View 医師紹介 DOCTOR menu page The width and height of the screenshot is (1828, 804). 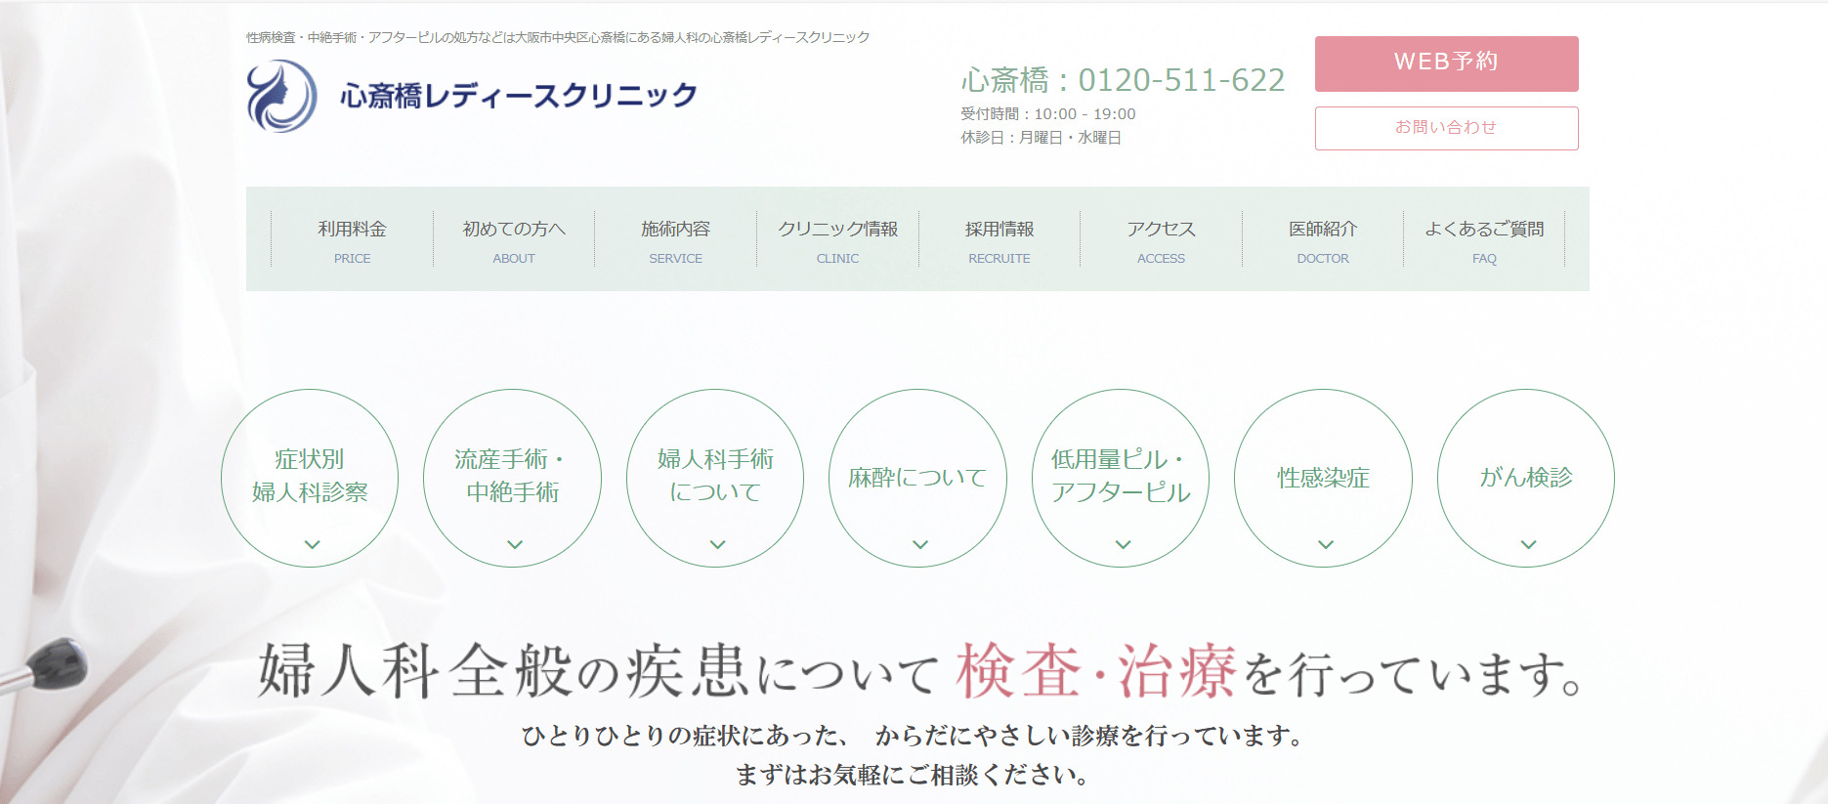[1323, 240]
